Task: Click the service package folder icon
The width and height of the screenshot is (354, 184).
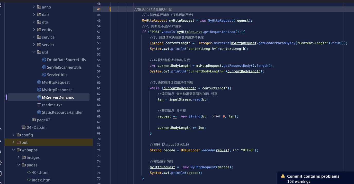Action: pyautogui.click(x=39, y=37)
